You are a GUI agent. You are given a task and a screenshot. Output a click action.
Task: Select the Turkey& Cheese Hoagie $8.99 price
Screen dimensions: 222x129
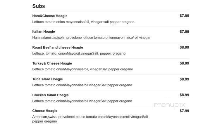(184, 63)
